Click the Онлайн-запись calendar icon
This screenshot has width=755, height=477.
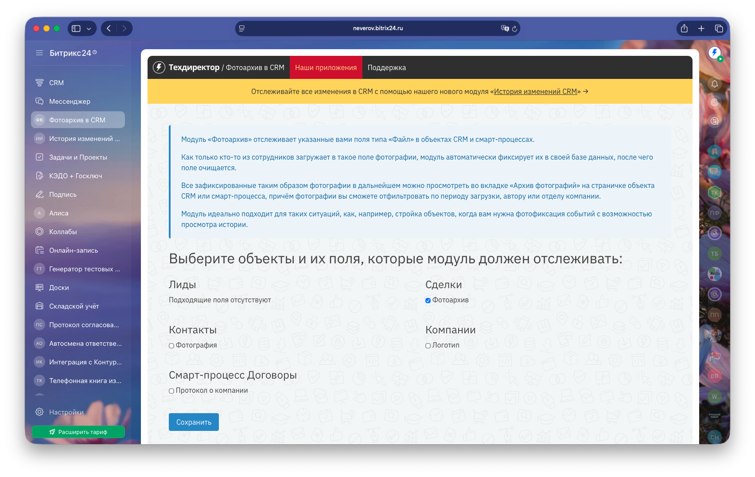(39, 250)
